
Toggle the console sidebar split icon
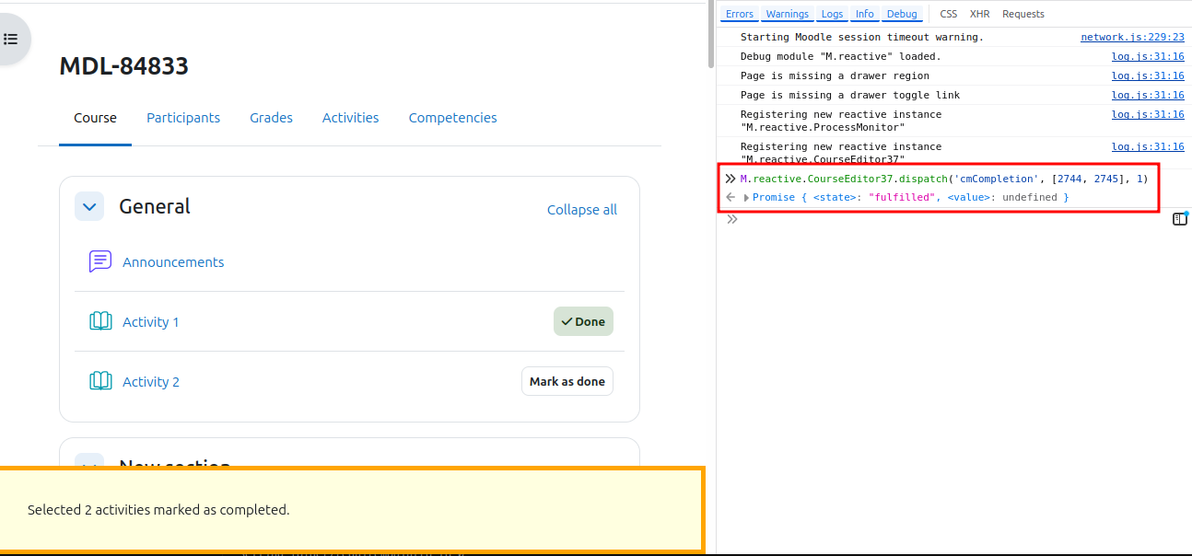(x=1179, y=219)
